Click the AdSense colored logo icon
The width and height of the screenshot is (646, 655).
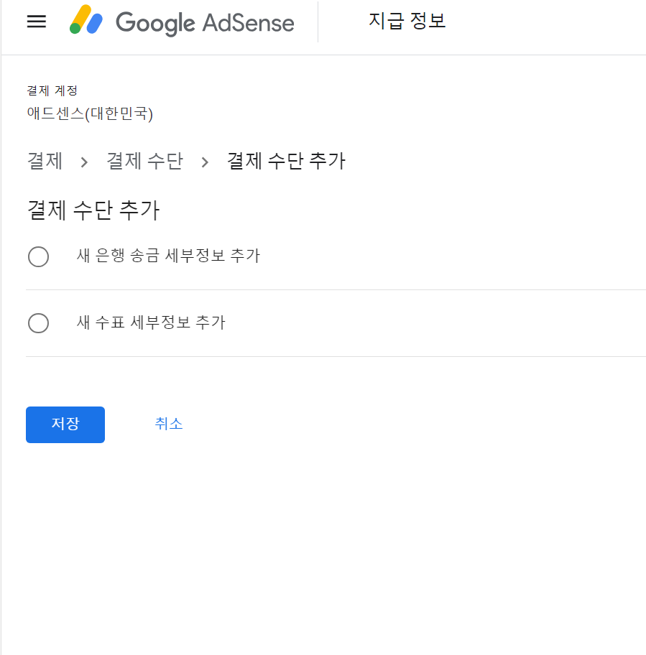point(86,19)
